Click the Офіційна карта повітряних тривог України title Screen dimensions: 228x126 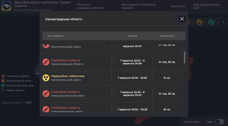(43, 4)
